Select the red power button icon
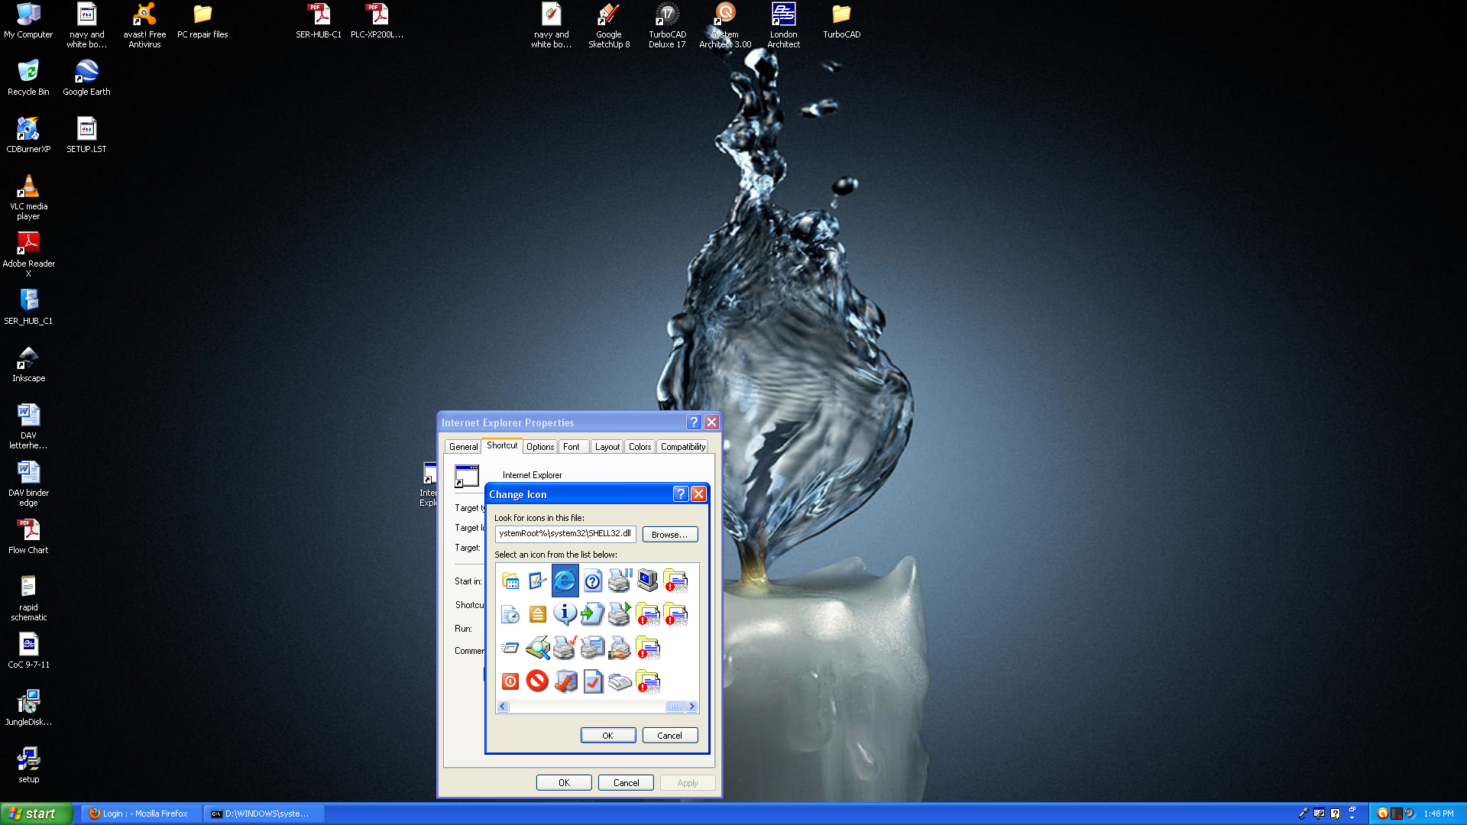Image resolution: width=1467 pixels, height=825 pixels. (x=510, y=681)
